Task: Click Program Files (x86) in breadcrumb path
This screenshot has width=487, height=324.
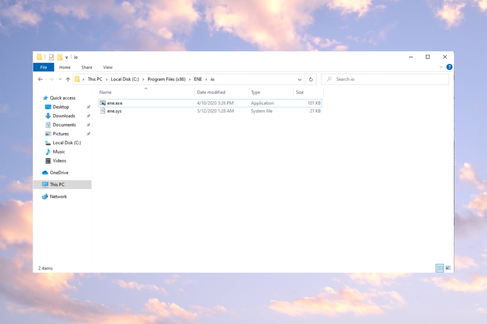Action: [x=166, y=79]
